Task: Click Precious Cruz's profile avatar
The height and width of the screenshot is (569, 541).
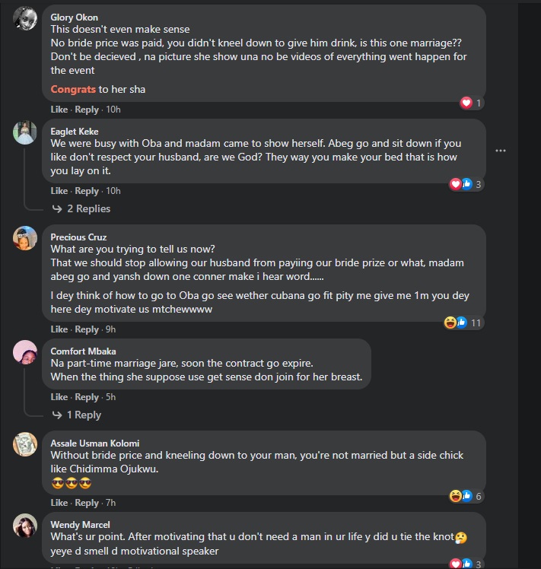Action: (x=25, y=237)
